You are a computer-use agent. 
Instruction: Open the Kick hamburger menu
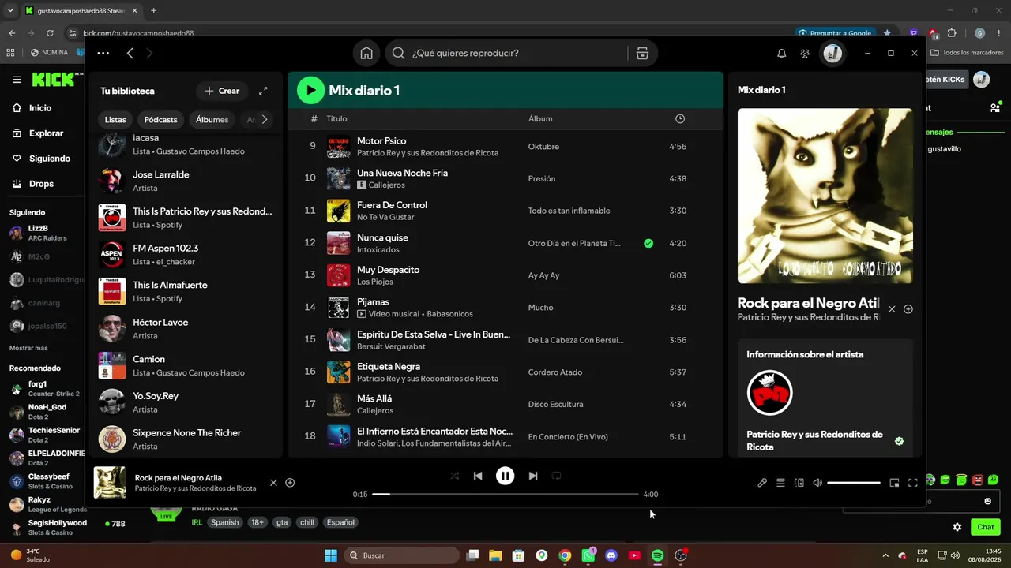17,80
